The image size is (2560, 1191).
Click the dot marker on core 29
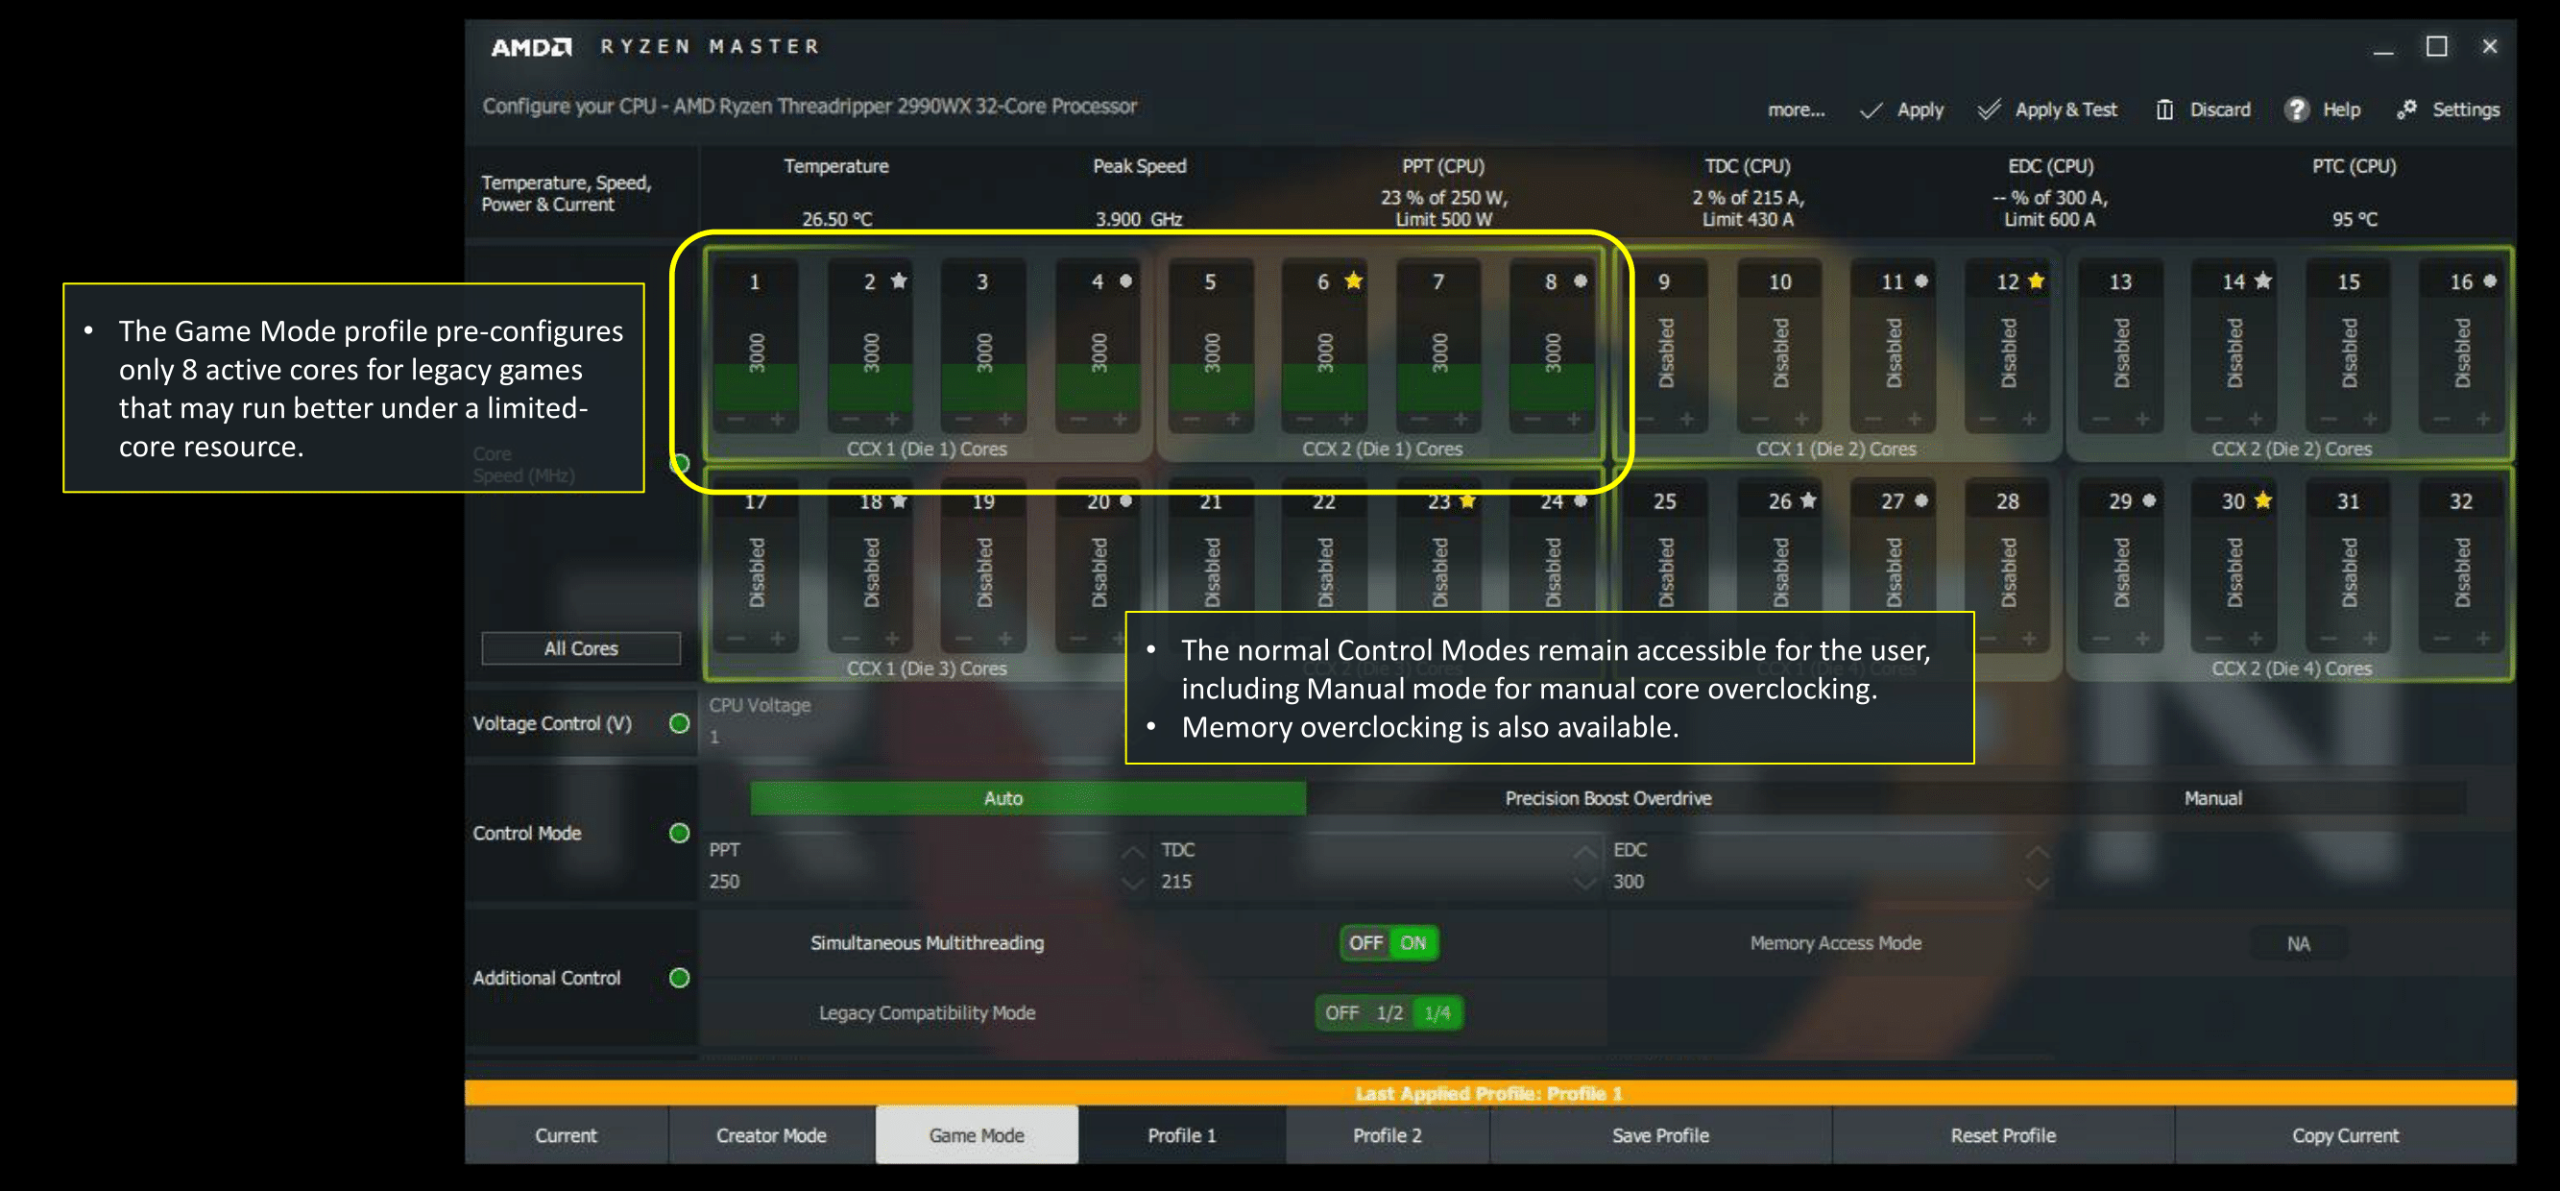click(x=2149, y=500)
